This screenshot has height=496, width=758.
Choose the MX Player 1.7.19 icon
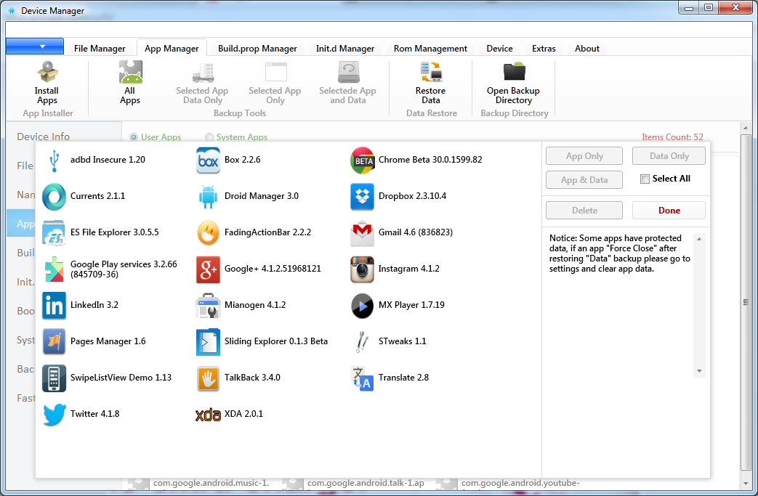coord(362,305)
